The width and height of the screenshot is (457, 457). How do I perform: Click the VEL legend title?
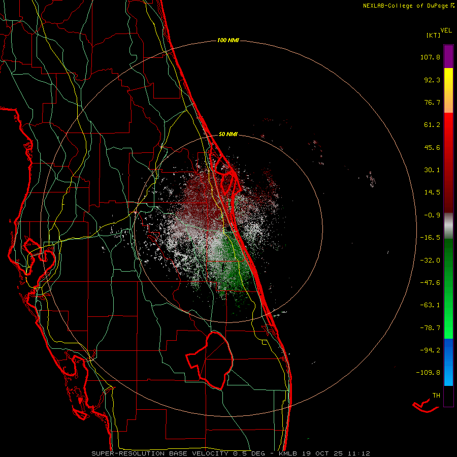[446, 30]
